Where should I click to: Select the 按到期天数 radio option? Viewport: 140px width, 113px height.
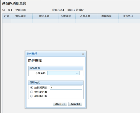point(32,88)
